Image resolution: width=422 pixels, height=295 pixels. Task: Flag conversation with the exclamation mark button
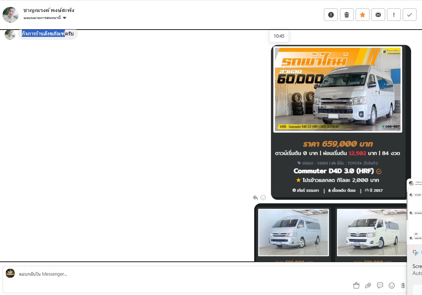[x=394, y=15]
